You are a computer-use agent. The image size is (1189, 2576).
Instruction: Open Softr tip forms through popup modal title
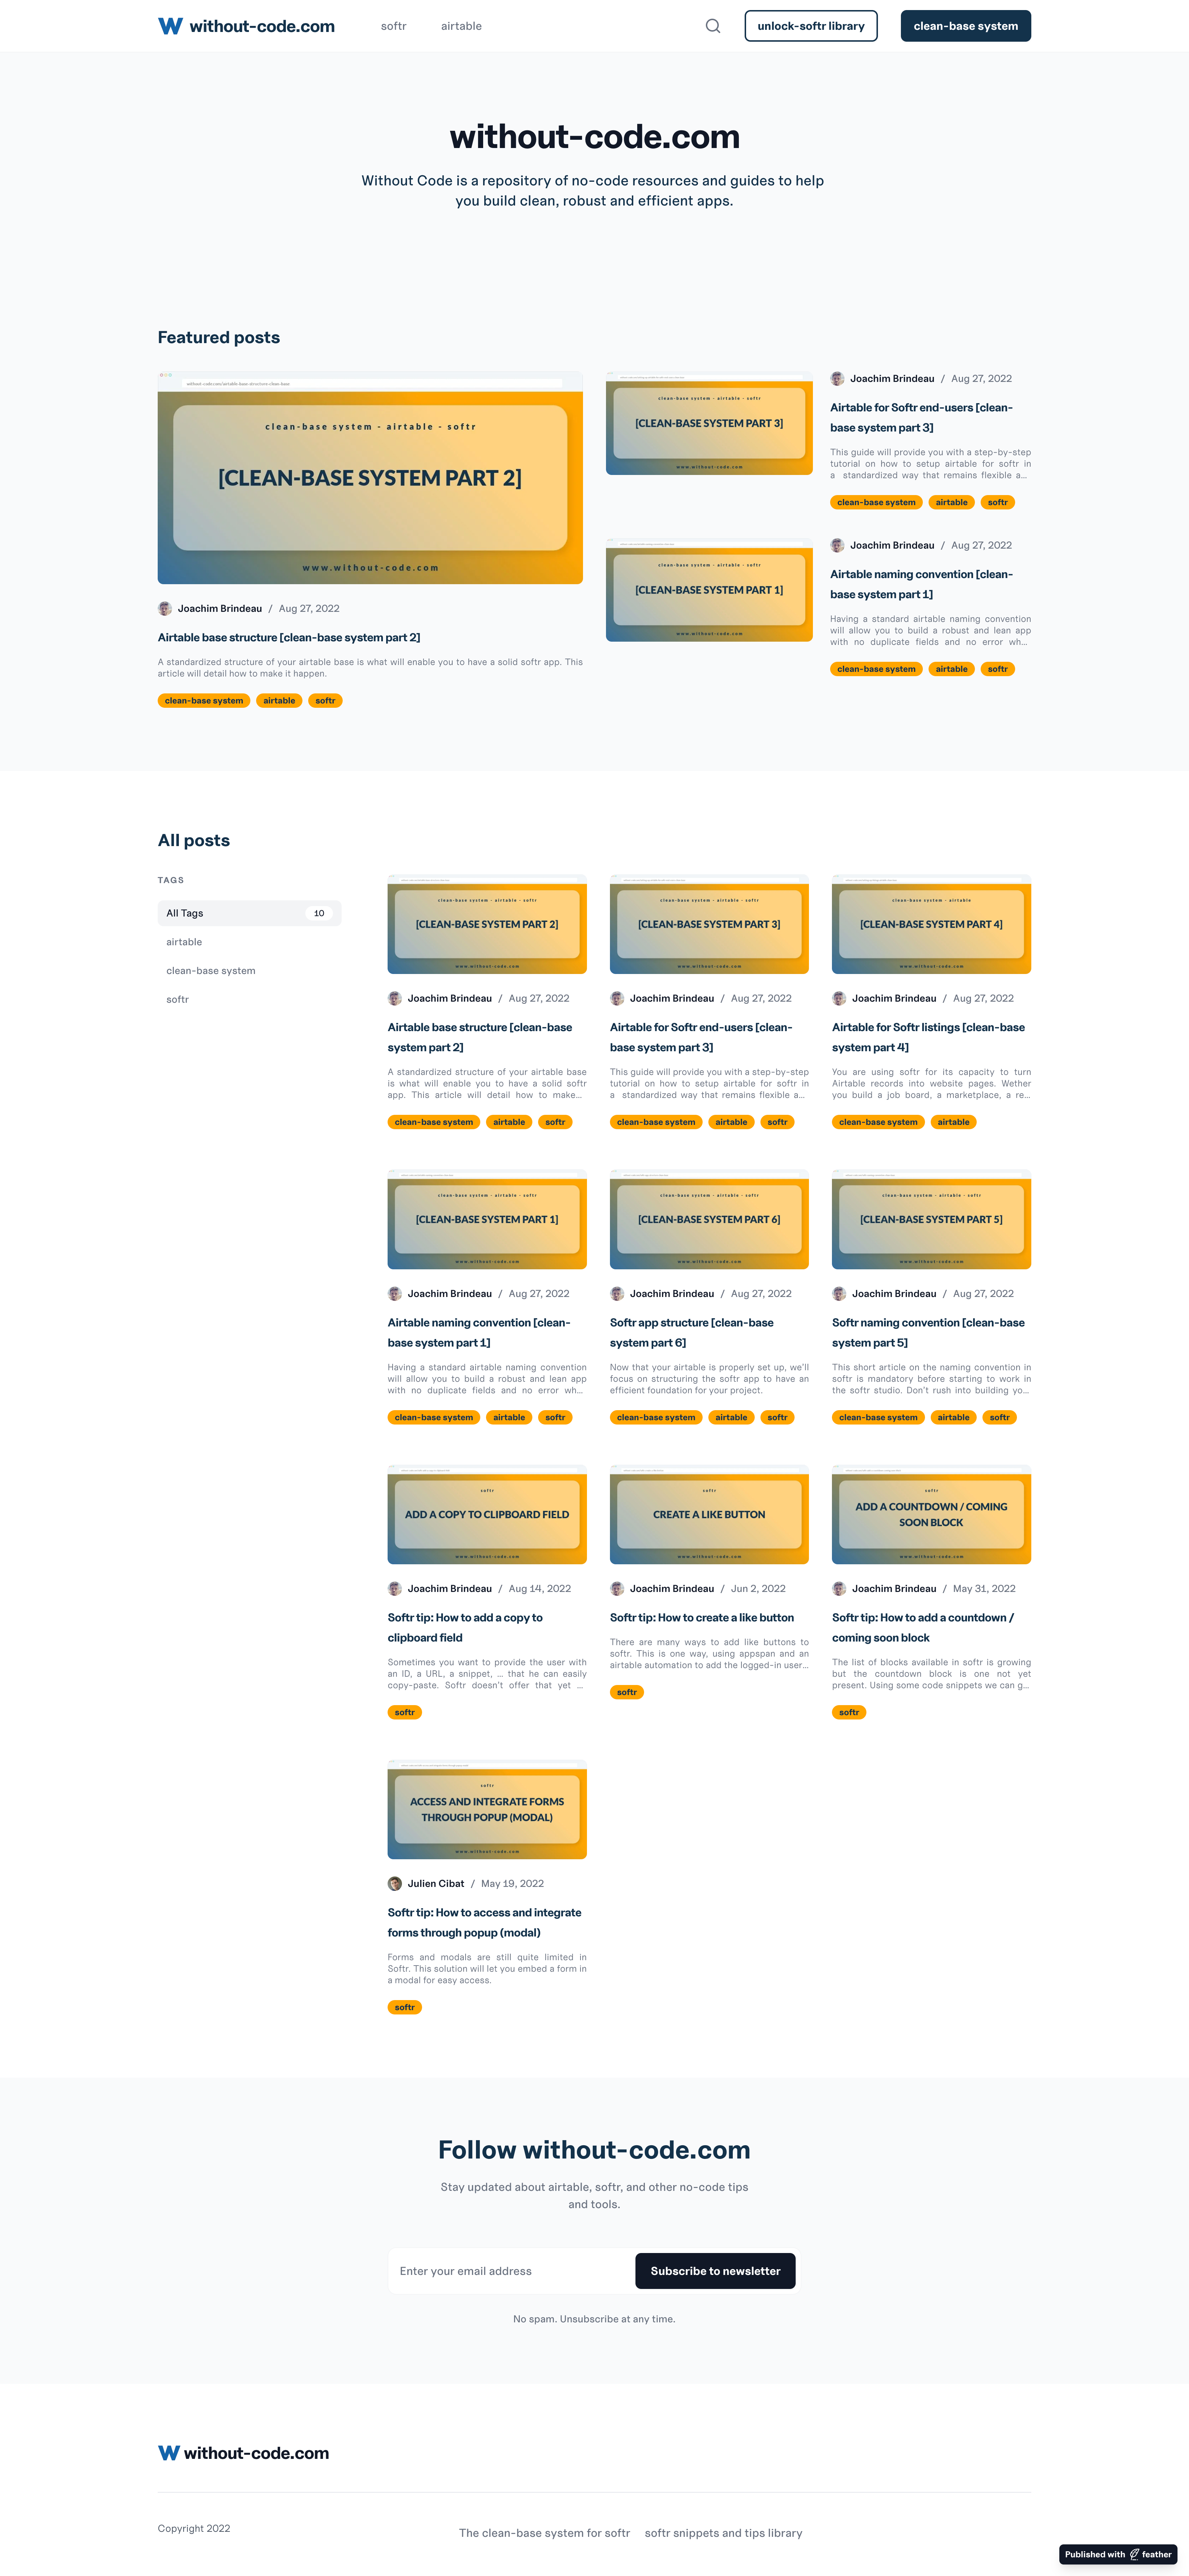coord(484,1922)
